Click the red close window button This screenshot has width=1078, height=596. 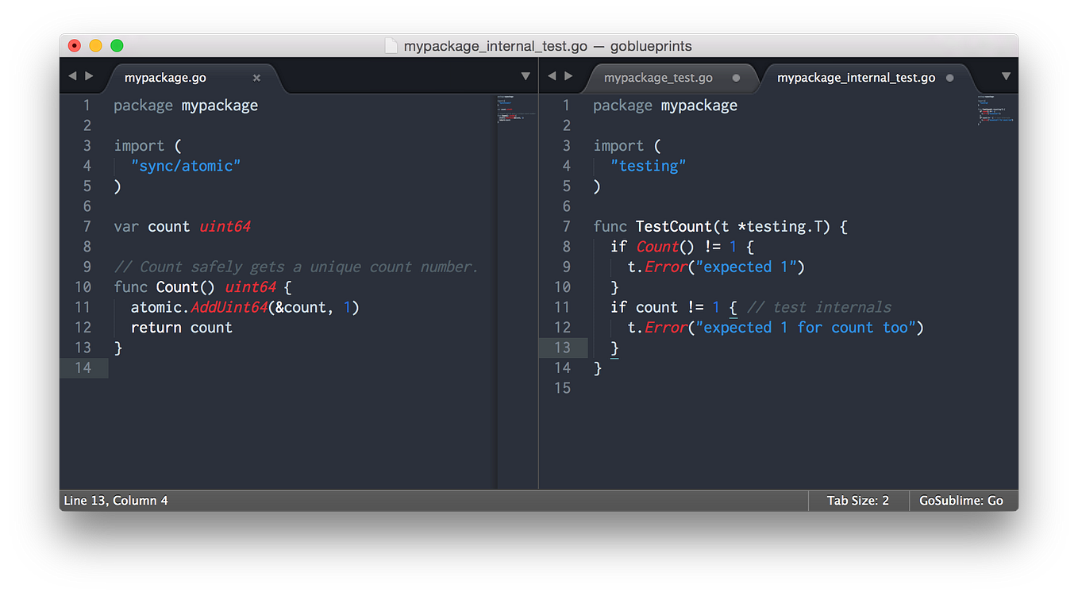coord(75,46)
